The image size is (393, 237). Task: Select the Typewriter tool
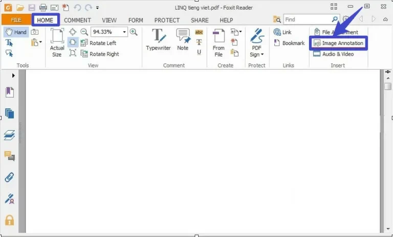159,39
